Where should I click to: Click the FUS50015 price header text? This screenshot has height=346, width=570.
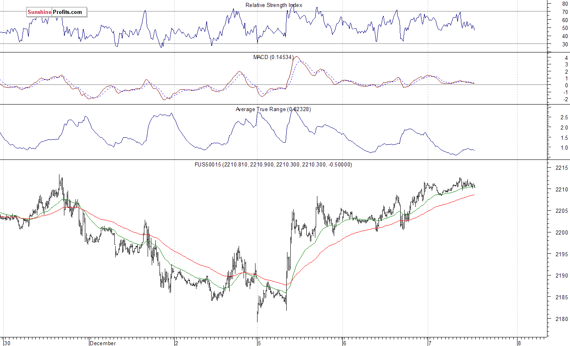coord(274,165)
